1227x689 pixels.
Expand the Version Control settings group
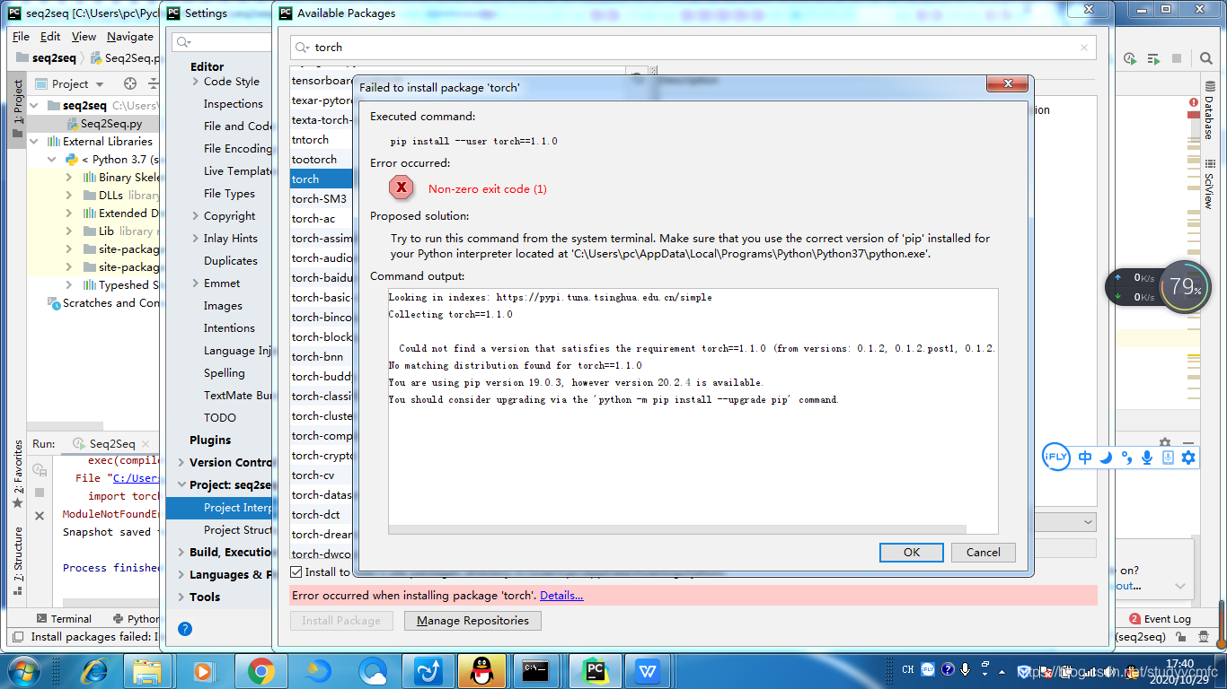coord(181,462)
